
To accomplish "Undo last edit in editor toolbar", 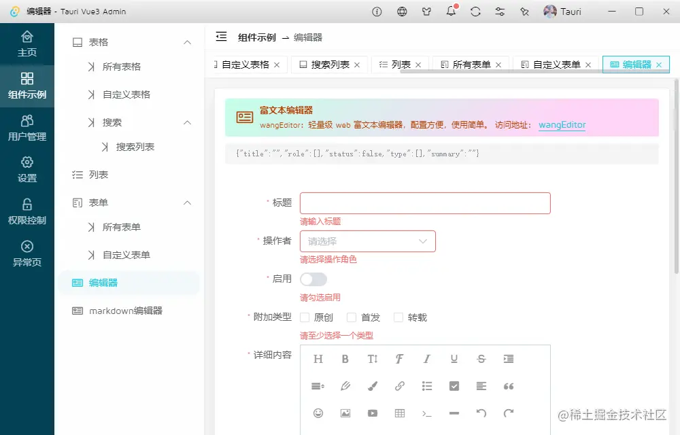I will [x=481, y=413].
